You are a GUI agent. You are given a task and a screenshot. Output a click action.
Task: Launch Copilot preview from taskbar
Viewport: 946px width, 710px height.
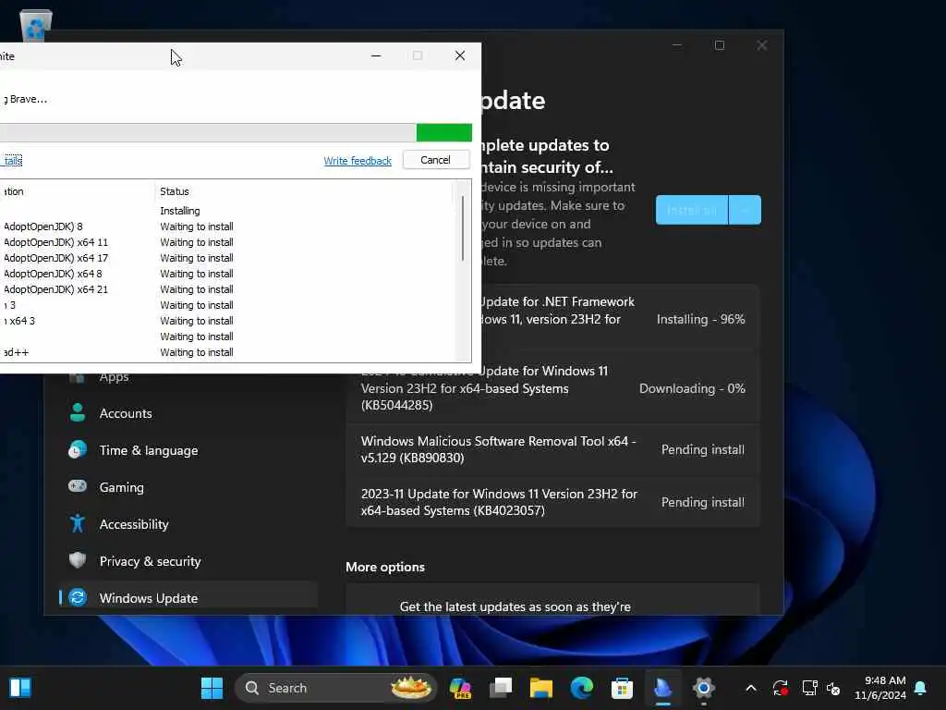pyautogui.click(x=460, y=688)
